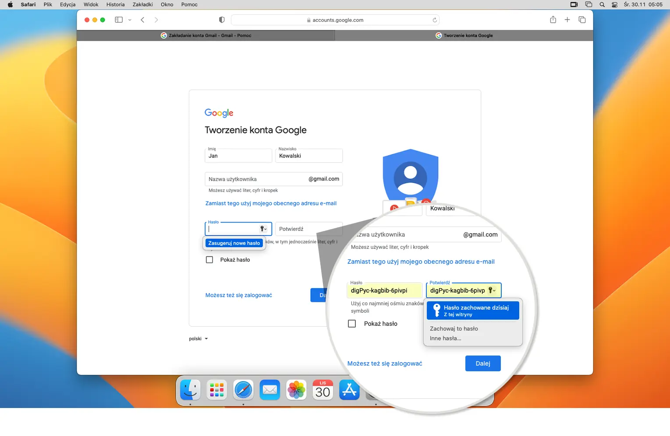Tick the small Pokaż hasło checkbox
This screenshot has width=670, height=436.
pos(209,260)
